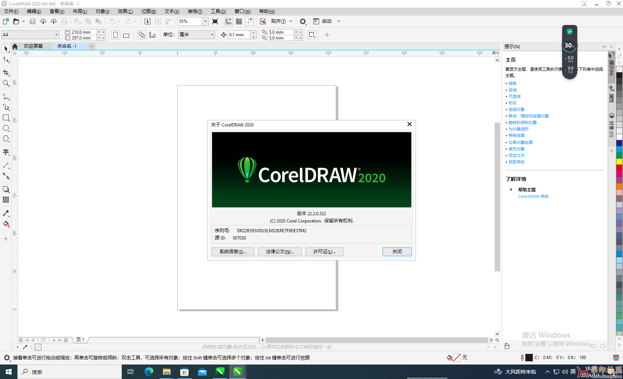
Task: Select the Crop tool
Action: click(x=6, y=73)
